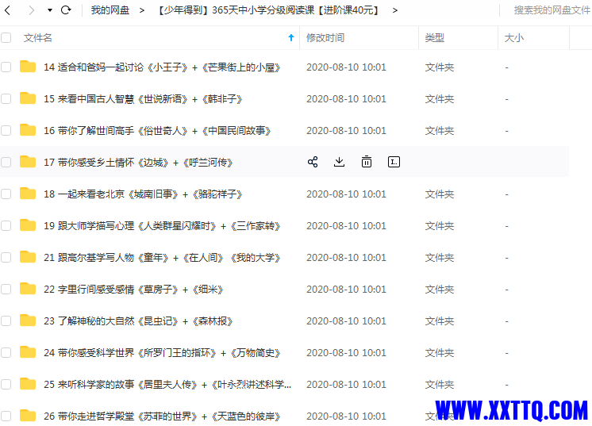
Task: Tick checkbox for folder 17 边城
Action: tap(6, 163)
